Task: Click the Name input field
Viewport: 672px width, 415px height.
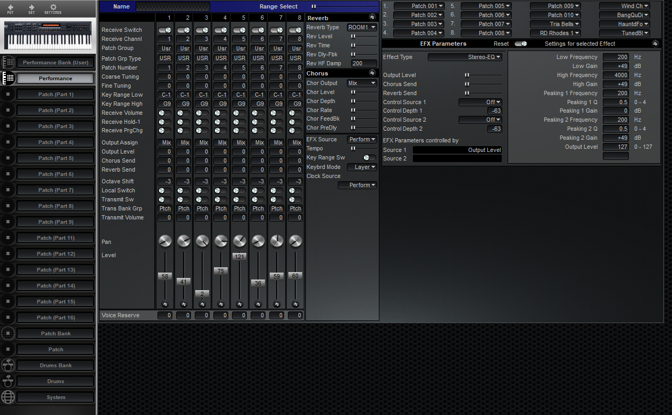Action: [172, 6]
